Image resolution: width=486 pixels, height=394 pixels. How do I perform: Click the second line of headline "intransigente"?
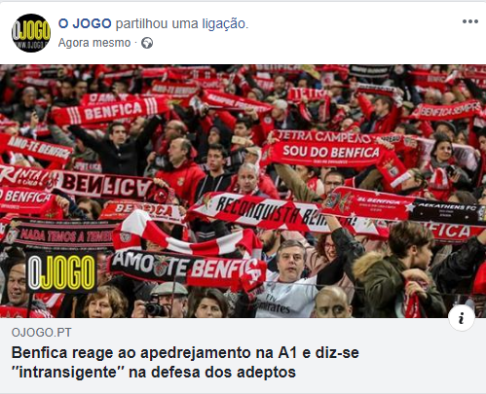click(x=154, y=372)
